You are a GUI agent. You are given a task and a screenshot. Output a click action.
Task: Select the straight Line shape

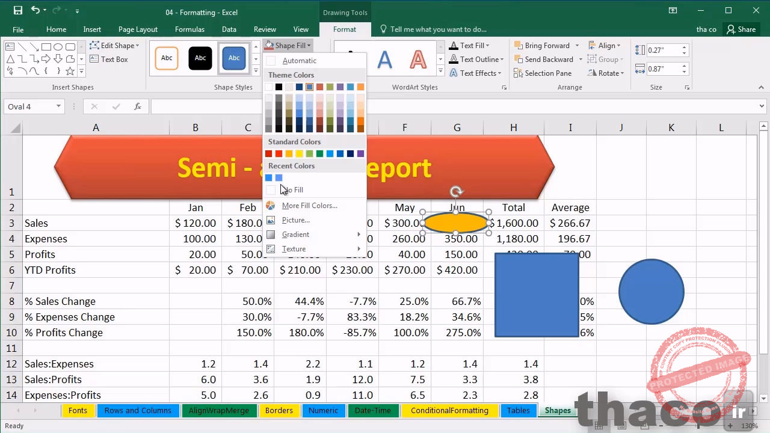tap(22, 47)
